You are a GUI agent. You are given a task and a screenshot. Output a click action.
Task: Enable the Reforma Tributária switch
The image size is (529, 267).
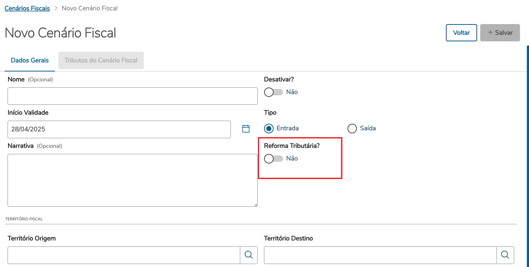pyautogui.click(x=273, y=158)
